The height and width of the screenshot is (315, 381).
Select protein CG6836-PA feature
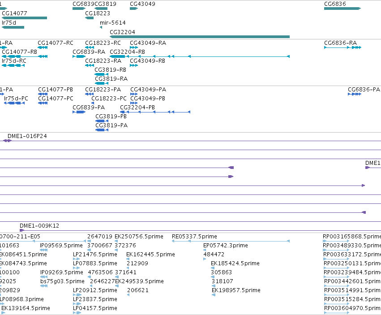click(x=355, y=94)
